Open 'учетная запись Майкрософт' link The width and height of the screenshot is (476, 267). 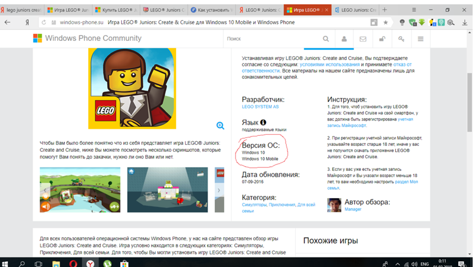(x=370, y=122)
